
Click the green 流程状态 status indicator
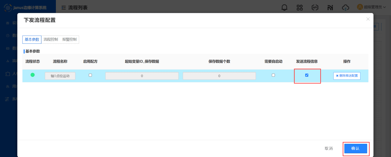pos(32,75)
